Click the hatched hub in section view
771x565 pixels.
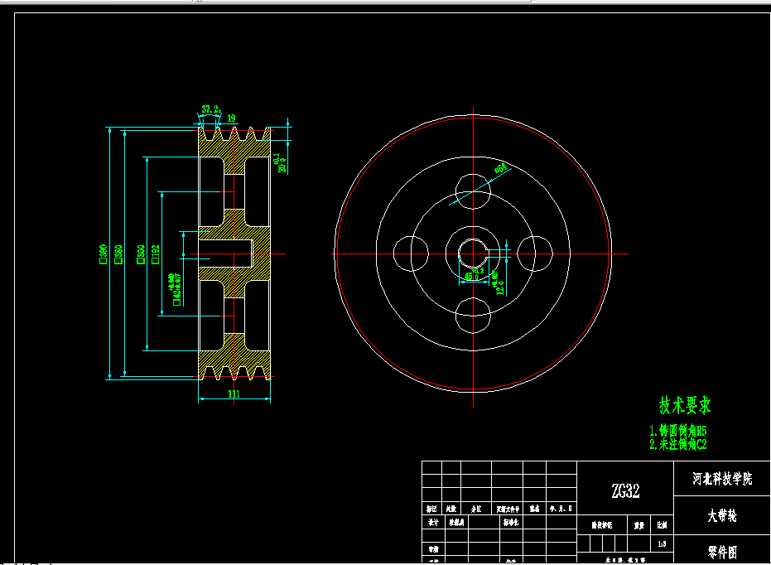(262, 254)
